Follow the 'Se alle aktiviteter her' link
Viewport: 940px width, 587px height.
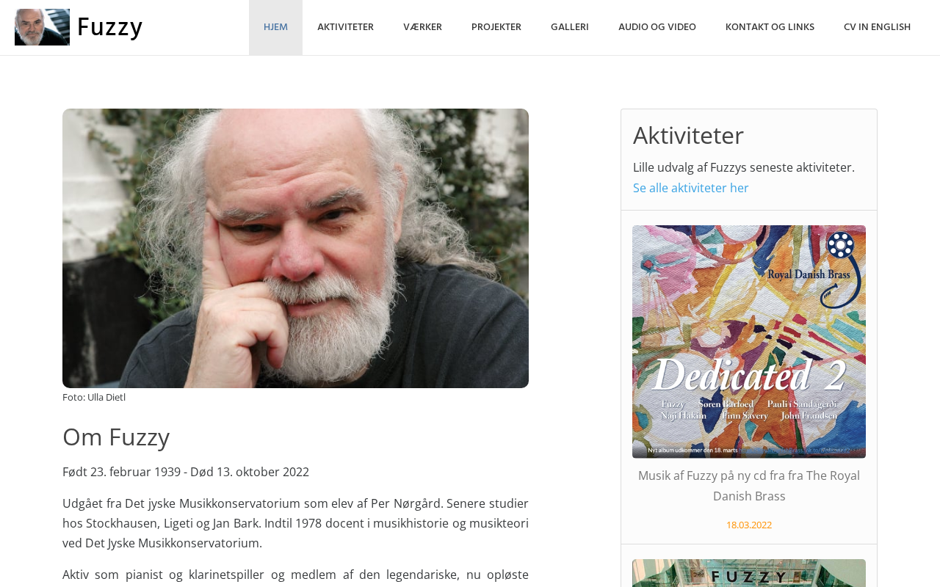click(691, 188)
